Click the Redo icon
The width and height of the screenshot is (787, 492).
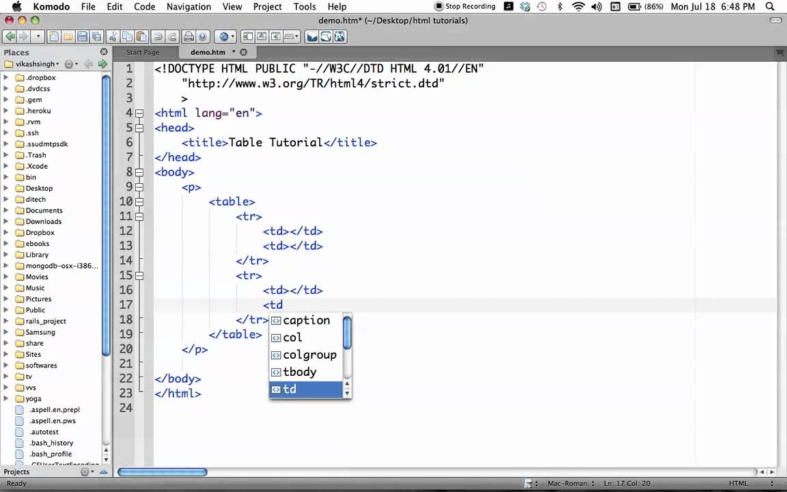point(172,37)
